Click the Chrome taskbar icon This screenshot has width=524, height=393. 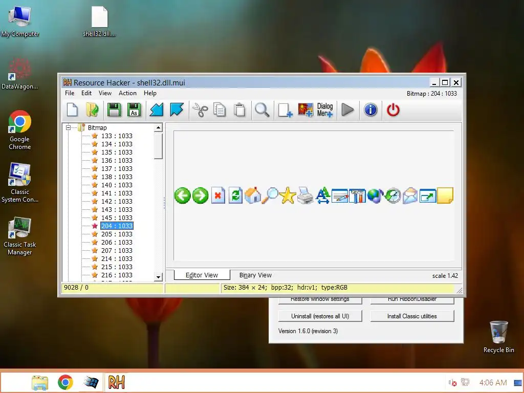65,382
